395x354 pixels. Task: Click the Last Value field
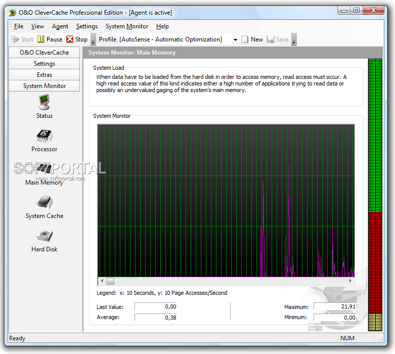[x=156, y=306]
